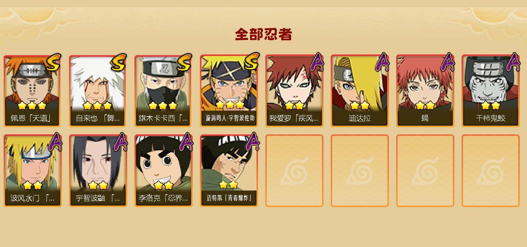Pick the 我爱罗「疾风」ninja card
Screen dimensions: 527x247
[294, 91]
